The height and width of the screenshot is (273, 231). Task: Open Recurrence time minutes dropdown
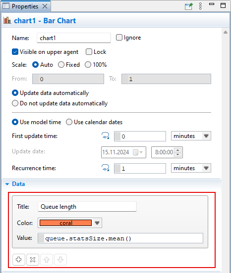coord(191,168)
